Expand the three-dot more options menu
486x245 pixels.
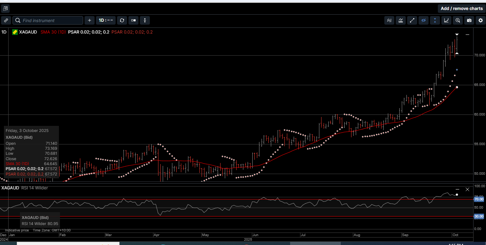pos(145,21)
